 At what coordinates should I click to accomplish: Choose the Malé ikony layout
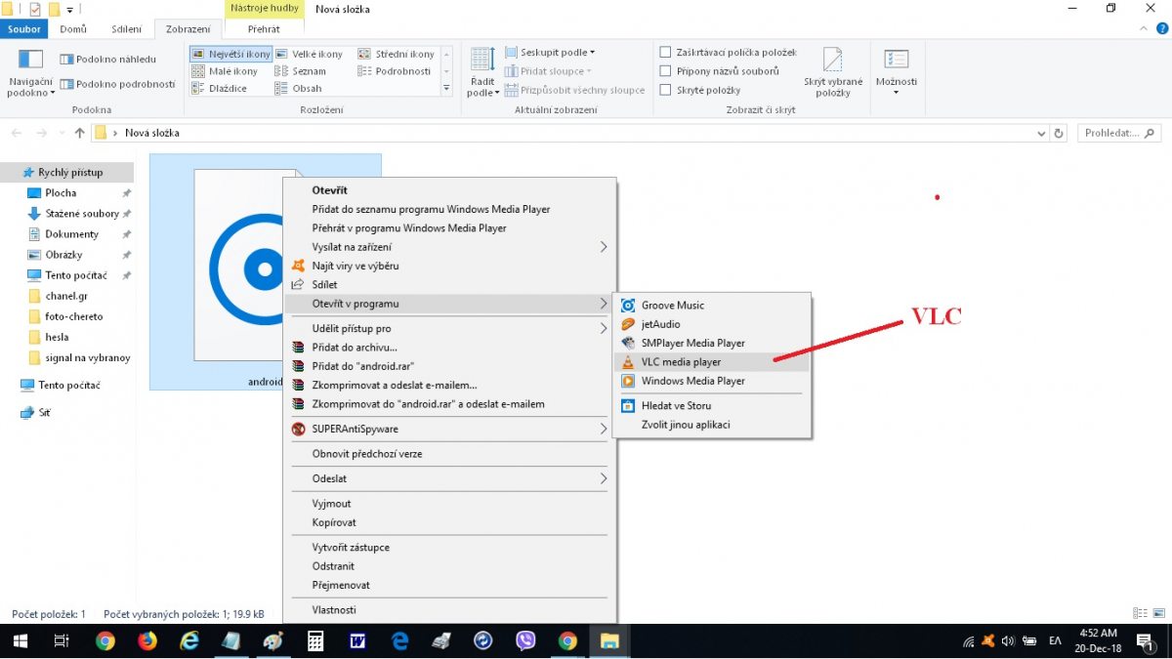(226, 71)
